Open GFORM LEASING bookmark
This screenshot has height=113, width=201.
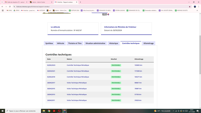pos(119,11)
